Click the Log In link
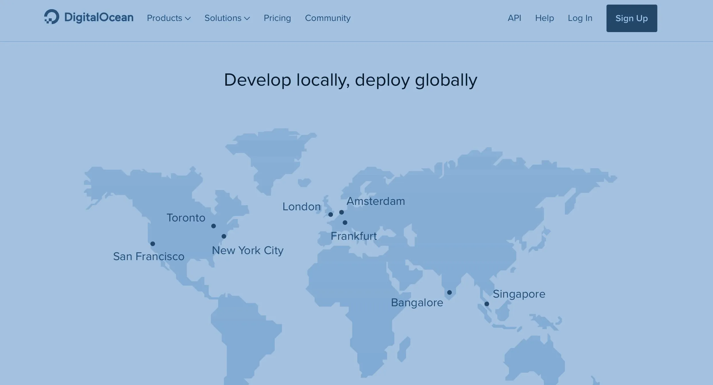 [x=580, y=18]
